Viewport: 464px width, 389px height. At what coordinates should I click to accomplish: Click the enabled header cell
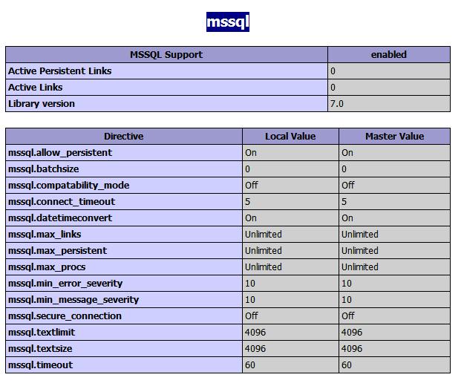pyautogui.click(x=389, y=55)
